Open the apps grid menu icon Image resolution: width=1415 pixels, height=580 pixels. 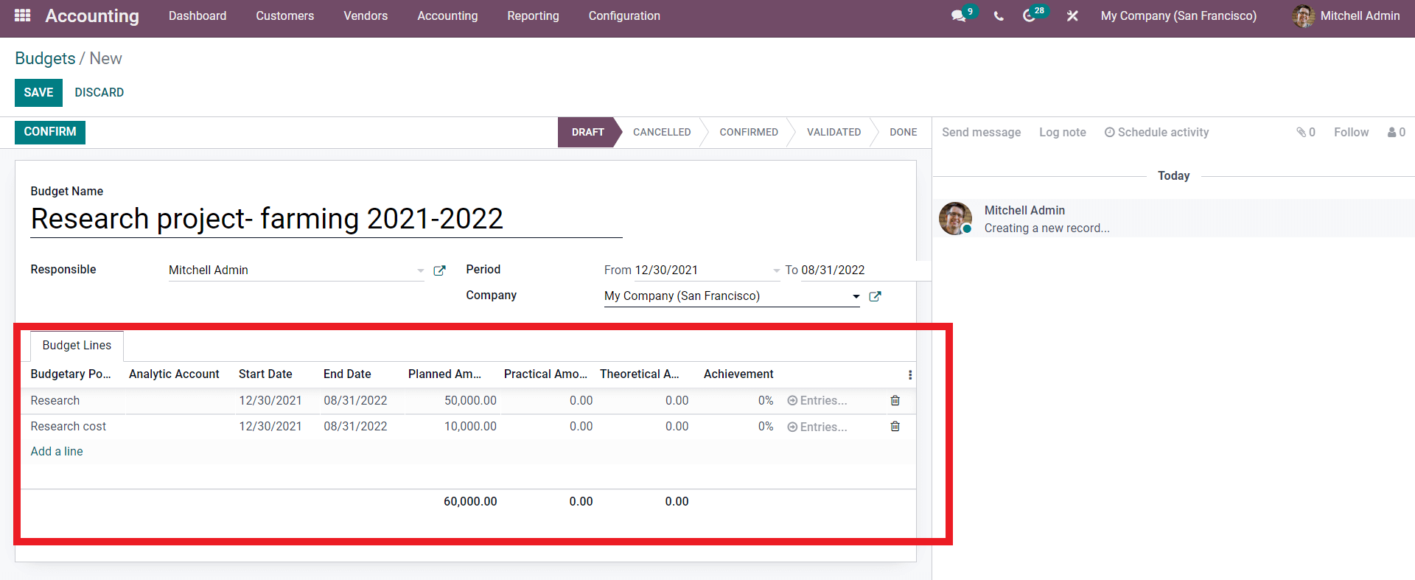click(22, 15)
